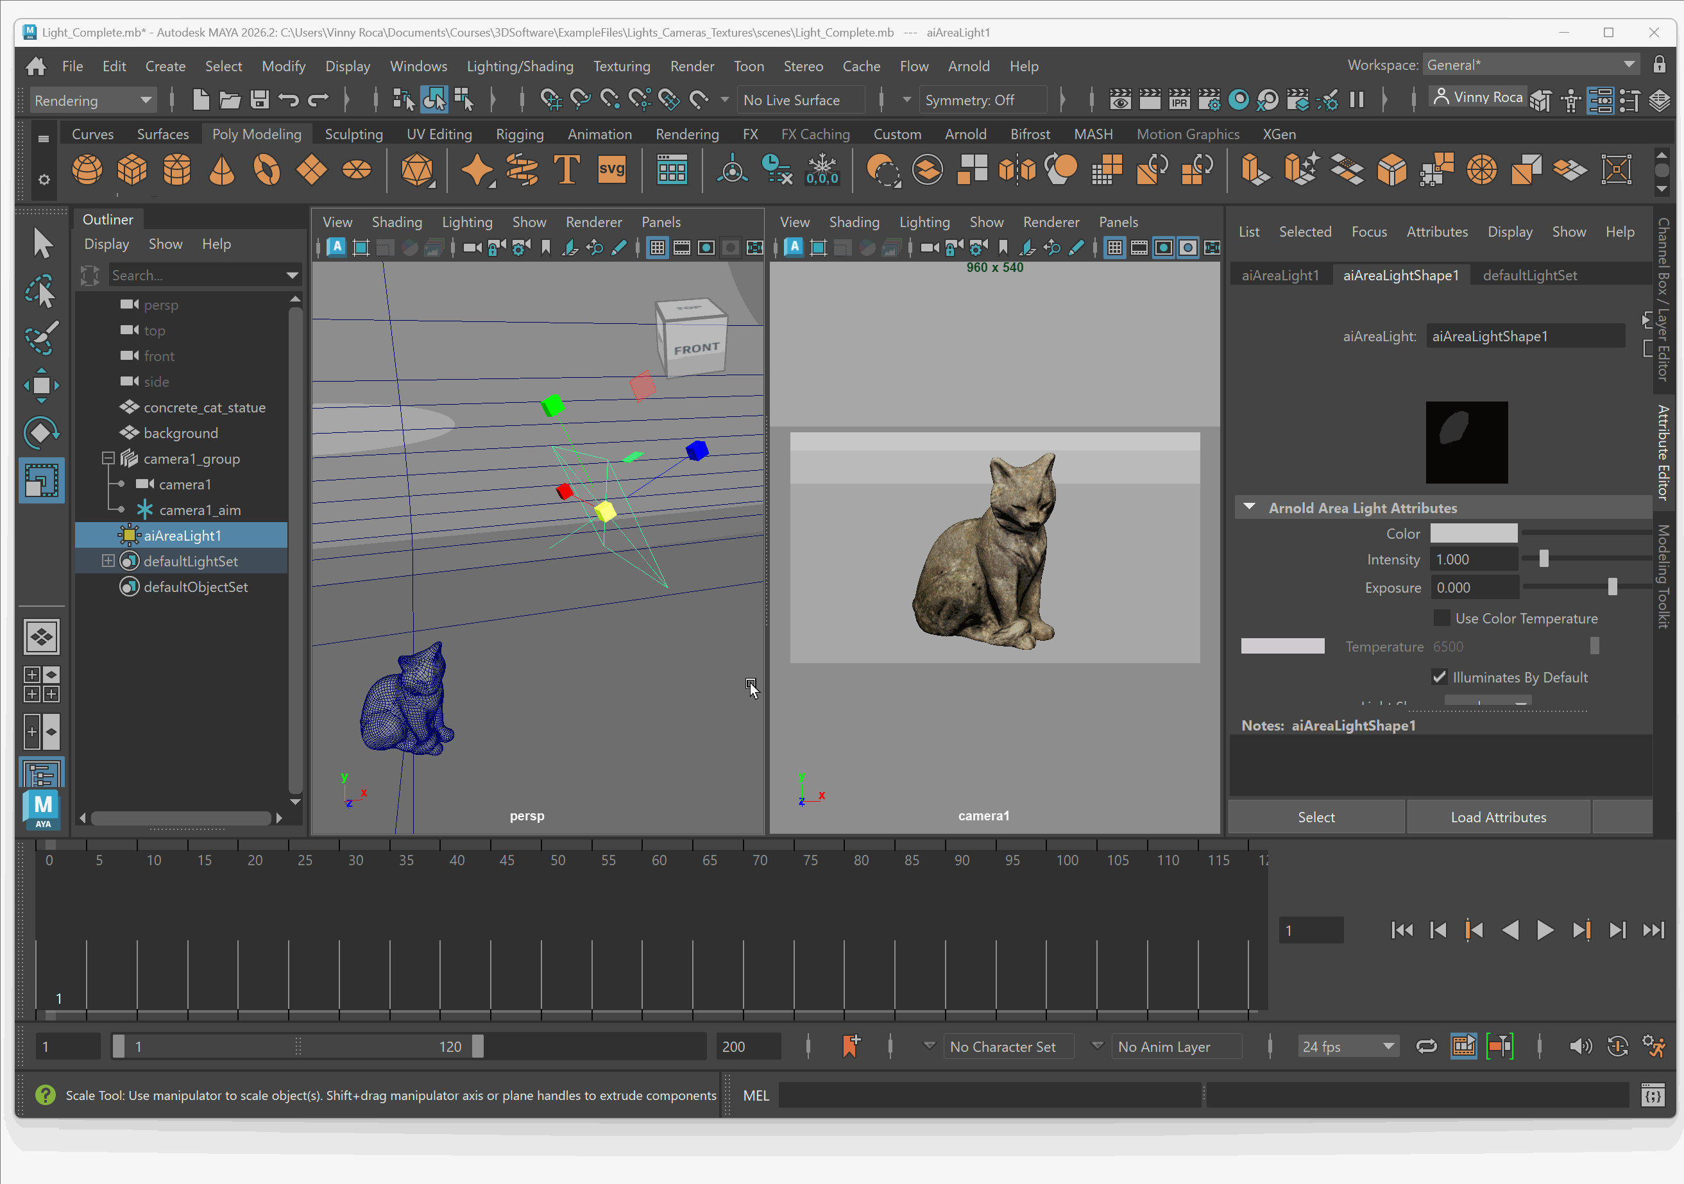Switch to the aiAreaLight1 attribute tab
The width and height of the screenshot is (1684, 1184).
click(x=1280, y=275)
